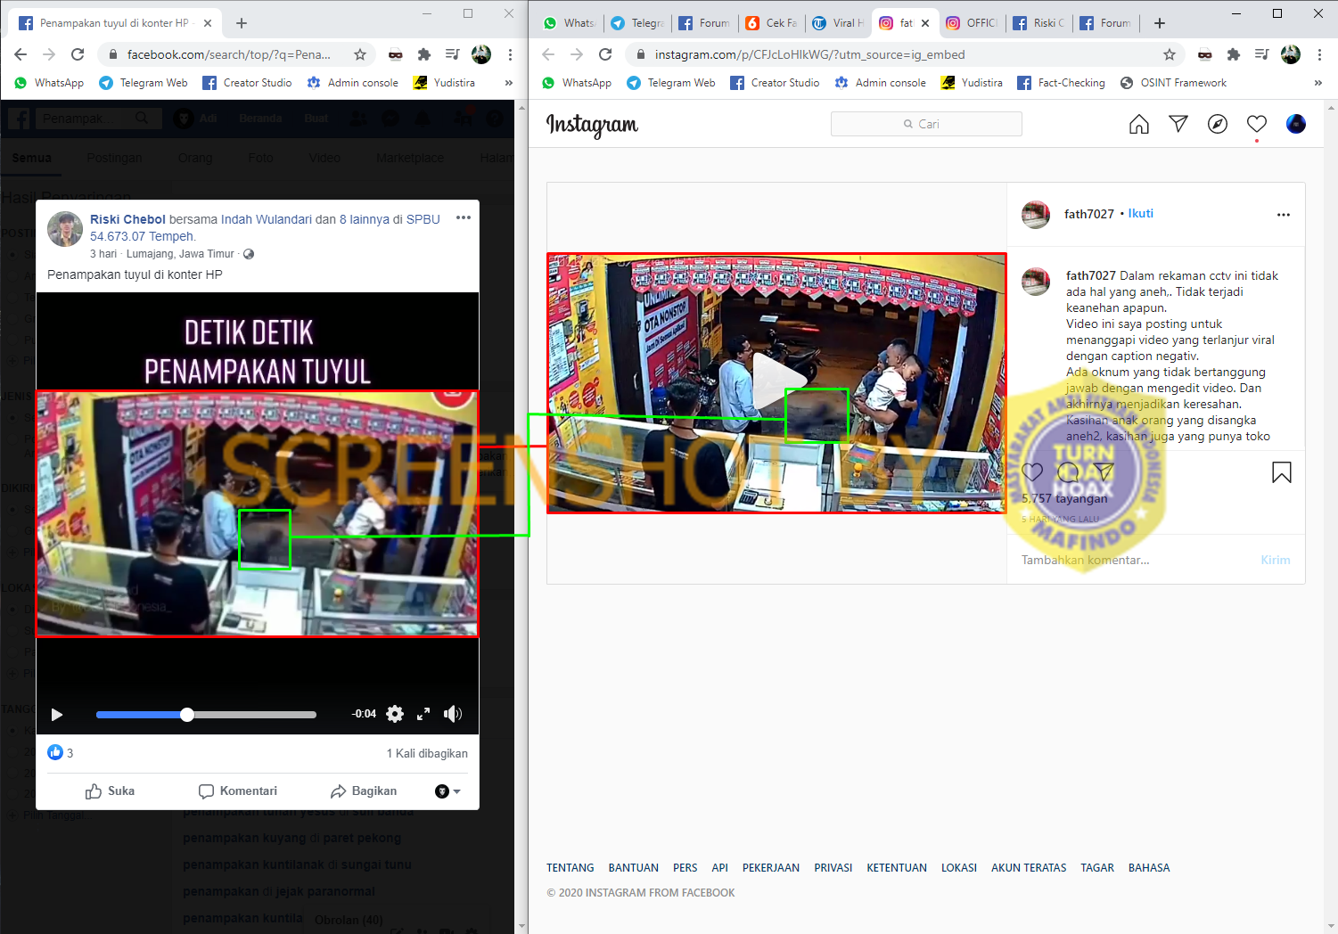Viewport: 1338px width, 934px height.
Task: Expand Facebook video to fullscreen
Action: 423,714
